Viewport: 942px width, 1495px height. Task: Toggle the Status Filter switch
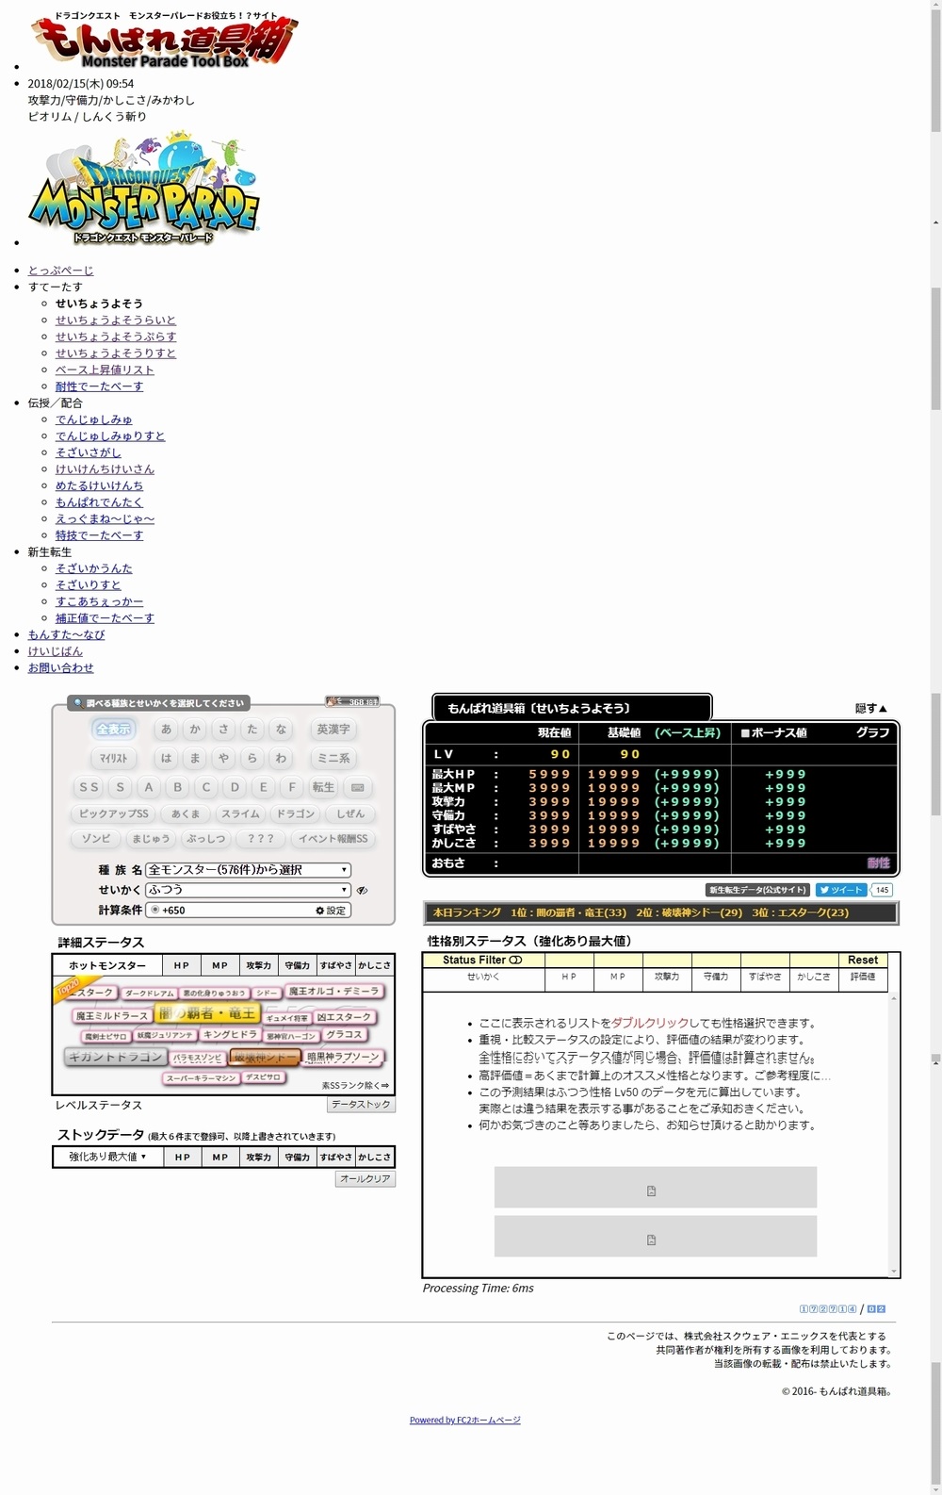coord(515,961)
